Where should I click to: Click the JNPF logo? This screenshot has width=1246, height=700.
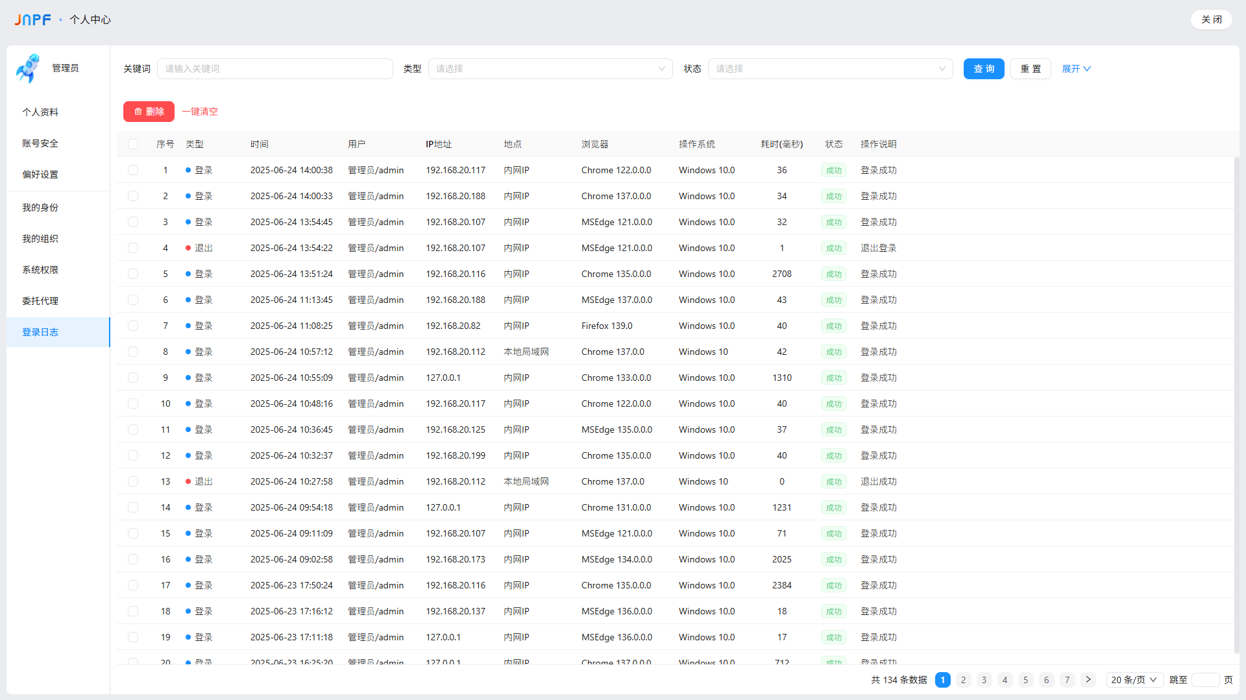click(32, 19)
